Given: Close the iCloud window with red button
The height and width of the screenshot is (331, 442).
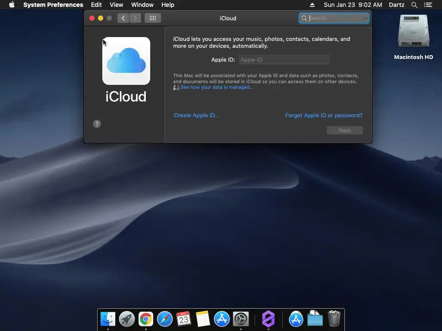Looking at the screenshot, I should tap(92, 18).
